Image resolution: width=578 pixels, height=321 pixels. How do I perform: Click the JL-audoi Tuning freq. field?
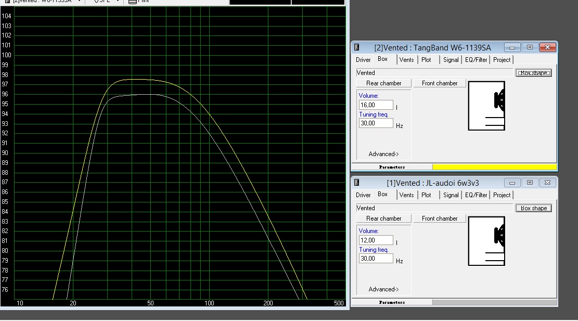[x=376, y=259]
